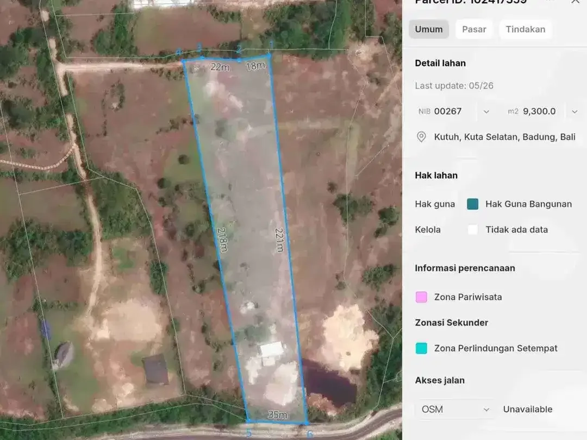Click the Kutuh, Kuta Selatan, Badung, Bali address
The width and height of the screenshot is (587, 440).
coord(504,137)
